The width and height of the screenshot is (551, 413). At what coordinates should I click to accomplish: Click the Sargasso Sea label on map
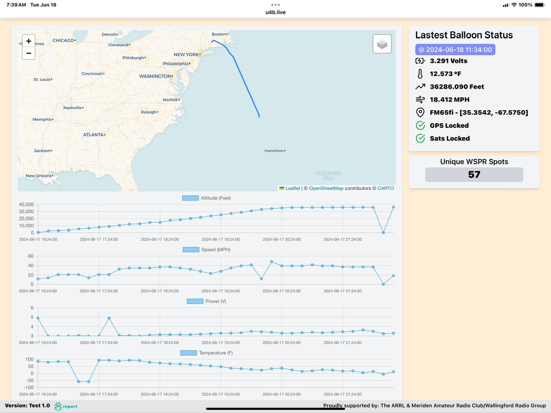[328, 175]
